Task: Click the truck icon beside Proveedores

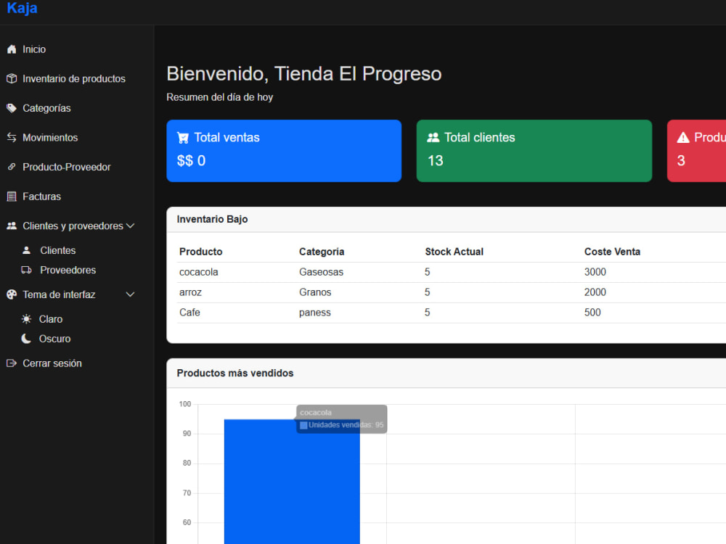Action: point(26,270)
